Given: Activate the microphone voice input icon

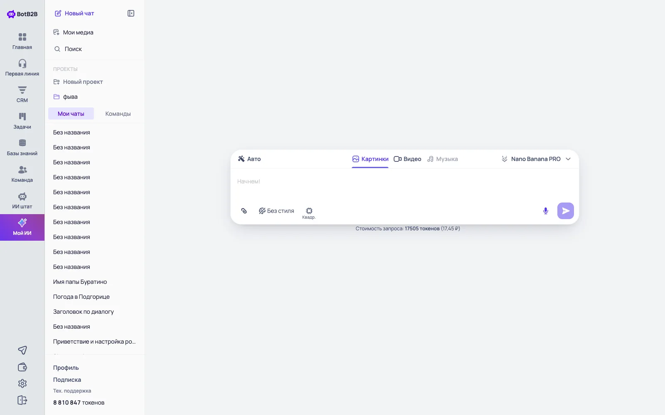Looking at the screenshot, I should [x=546, y=211].
